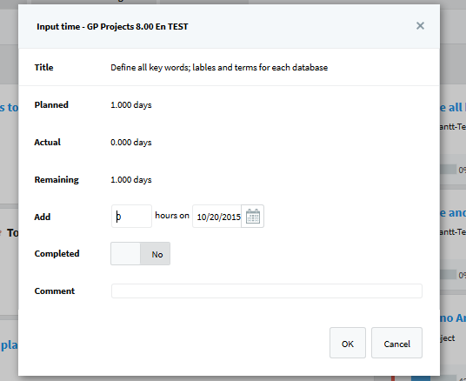Close the Input time dialog
This screenshot has width=466, height=381.
pos(420,26)
